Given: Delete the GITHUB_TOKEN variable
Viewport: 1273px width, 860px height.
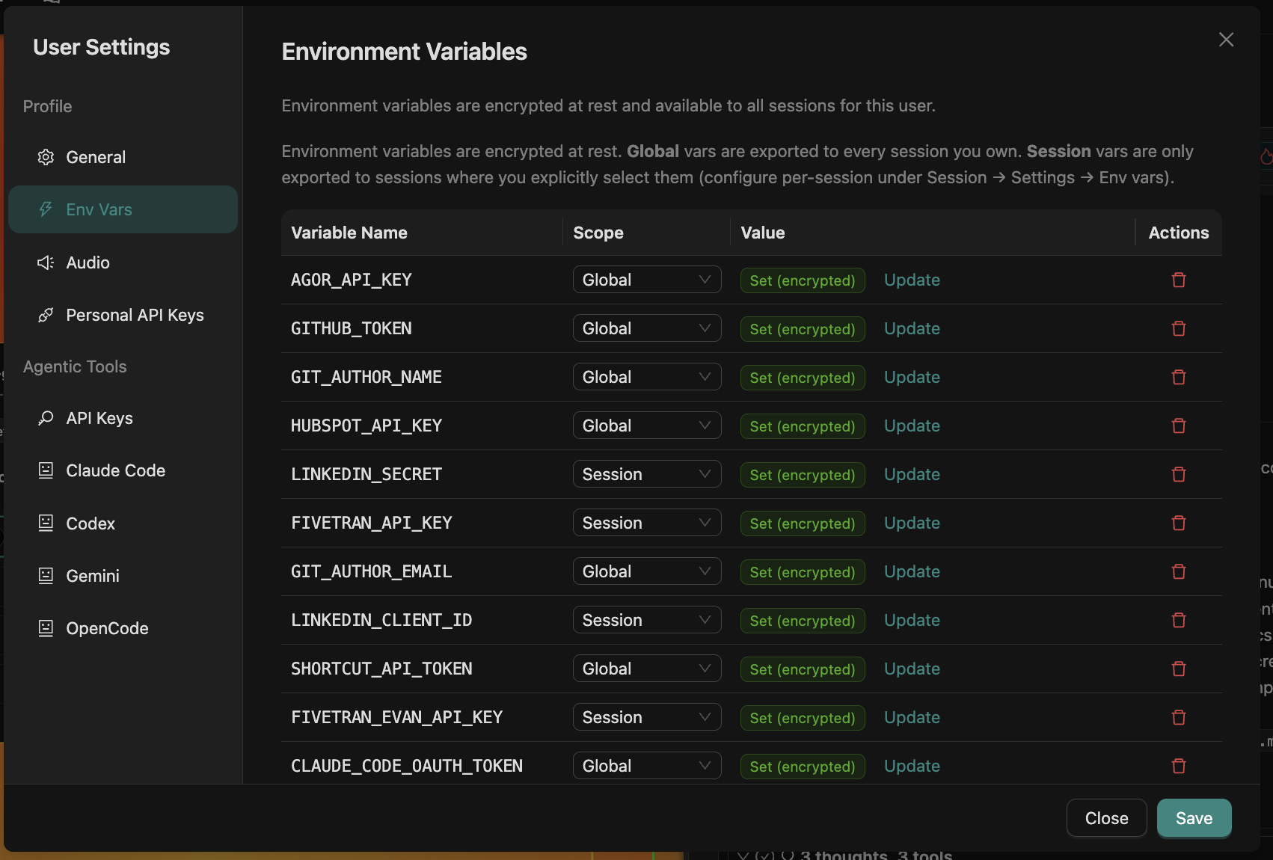Looking at the screenshot, I should point(1179,328).
